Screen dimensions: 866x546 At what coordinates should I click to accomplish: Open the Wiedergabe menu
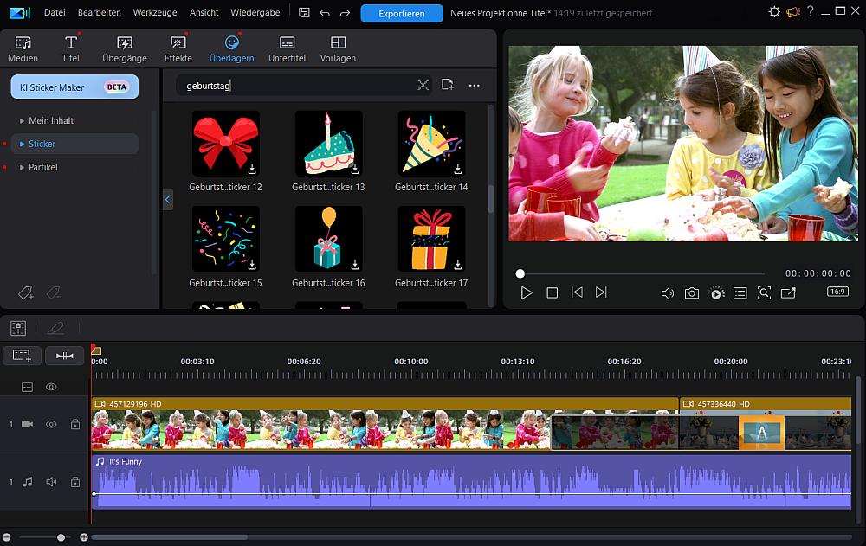click(x=255, y=13)
